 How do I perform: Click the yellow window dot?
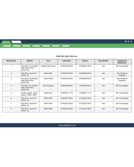(126, 41)
